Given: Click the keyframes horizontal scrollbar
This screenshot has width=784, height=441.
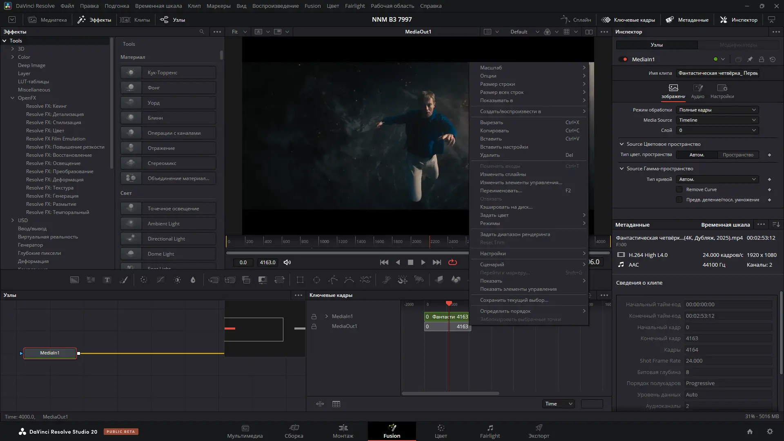Looking at the screenshot, I should pyautogui.click(x=450, y=394).
